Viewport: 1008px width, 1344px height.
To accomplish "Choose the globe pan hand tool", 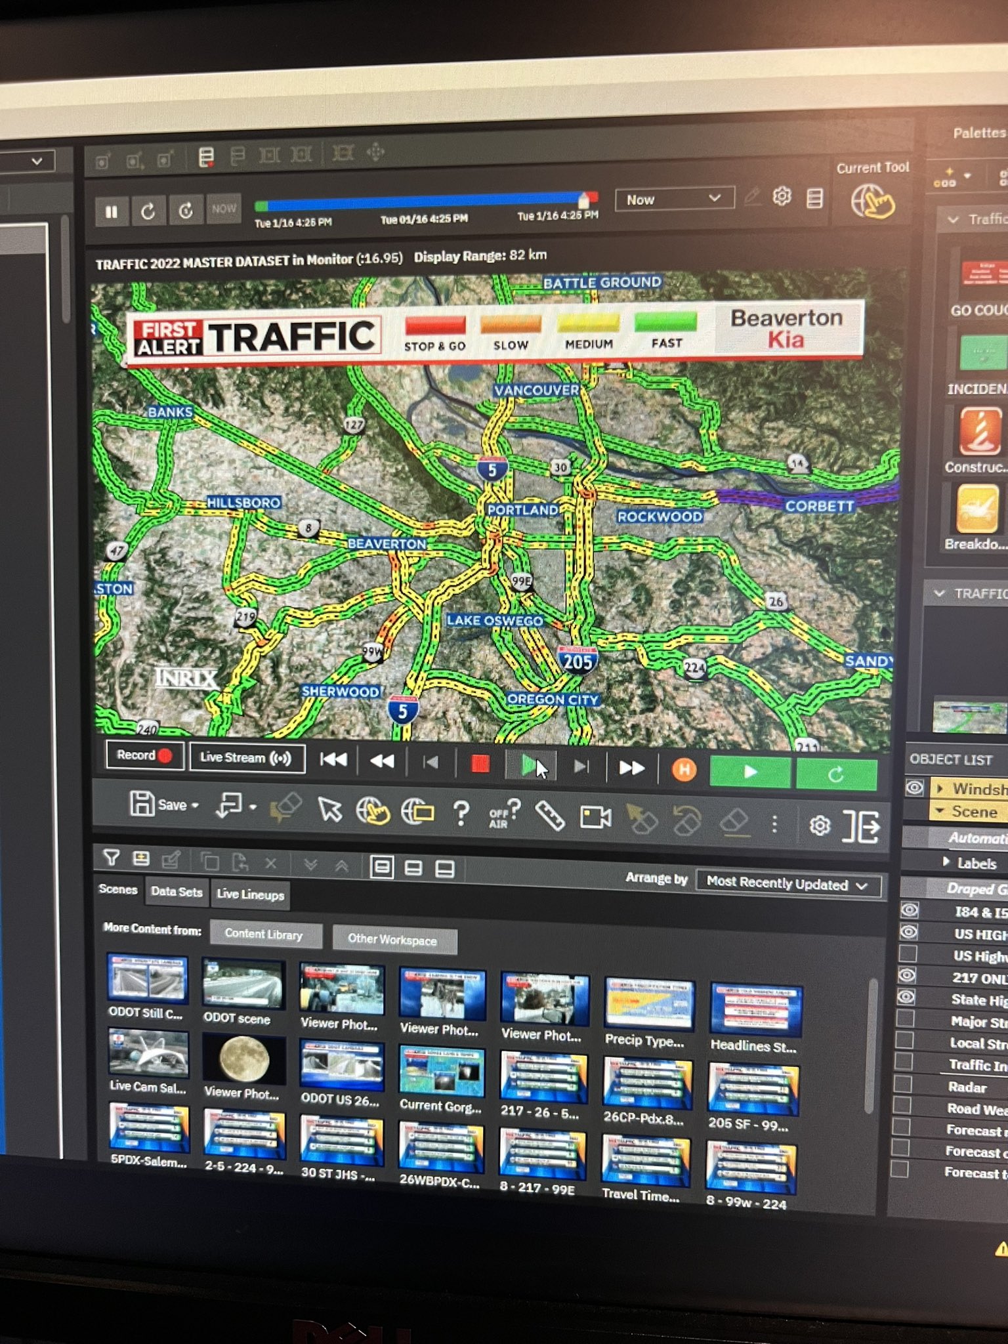I will pyautogui.click(x=372, y=811).
